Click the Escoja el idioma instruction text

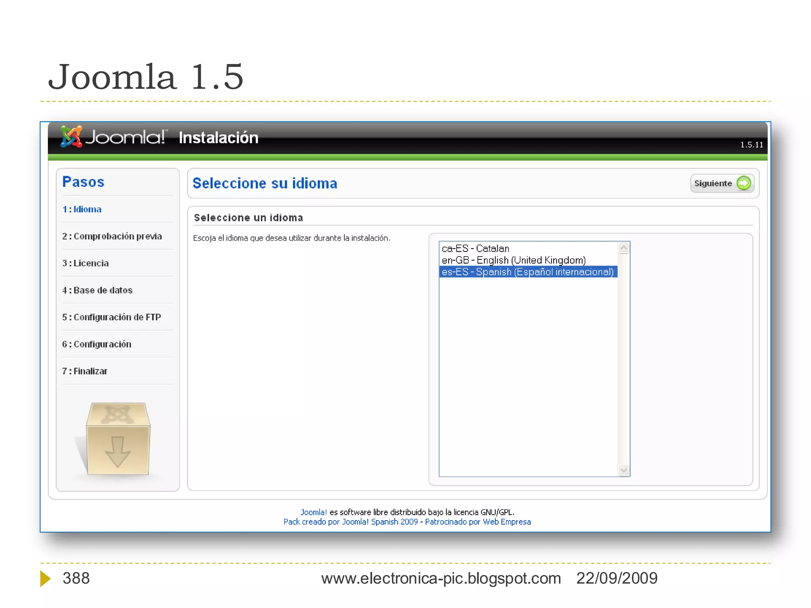[x=292, y=238]
